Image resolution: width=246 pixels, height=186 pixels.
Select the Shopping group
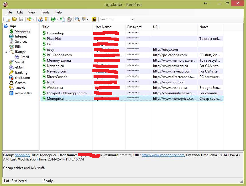[x=22, y=31]
